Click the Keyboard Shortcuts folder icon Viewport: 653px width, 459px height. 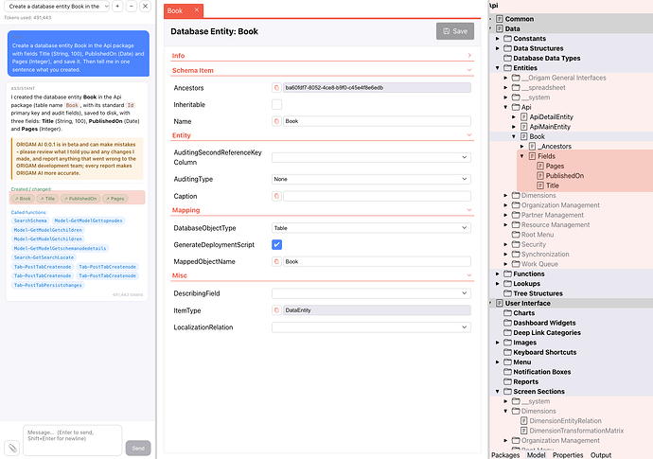[507, 352]
